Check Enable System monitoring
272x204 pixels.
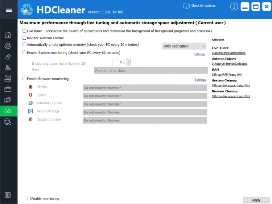pyautogui.click(x=24, y=52)
